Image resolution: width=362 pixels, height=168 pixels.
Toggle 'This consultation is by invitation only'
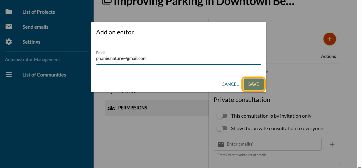tap(222, 116)
